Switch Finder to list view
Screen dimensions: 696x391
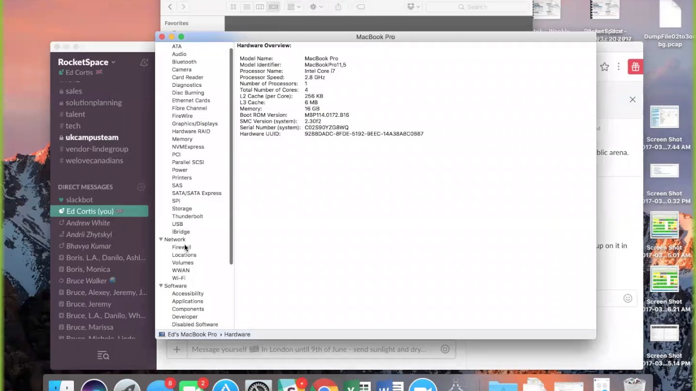tap(246, 7)
